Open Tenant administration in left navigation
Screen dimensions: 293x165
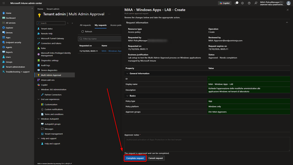point(15,67)
